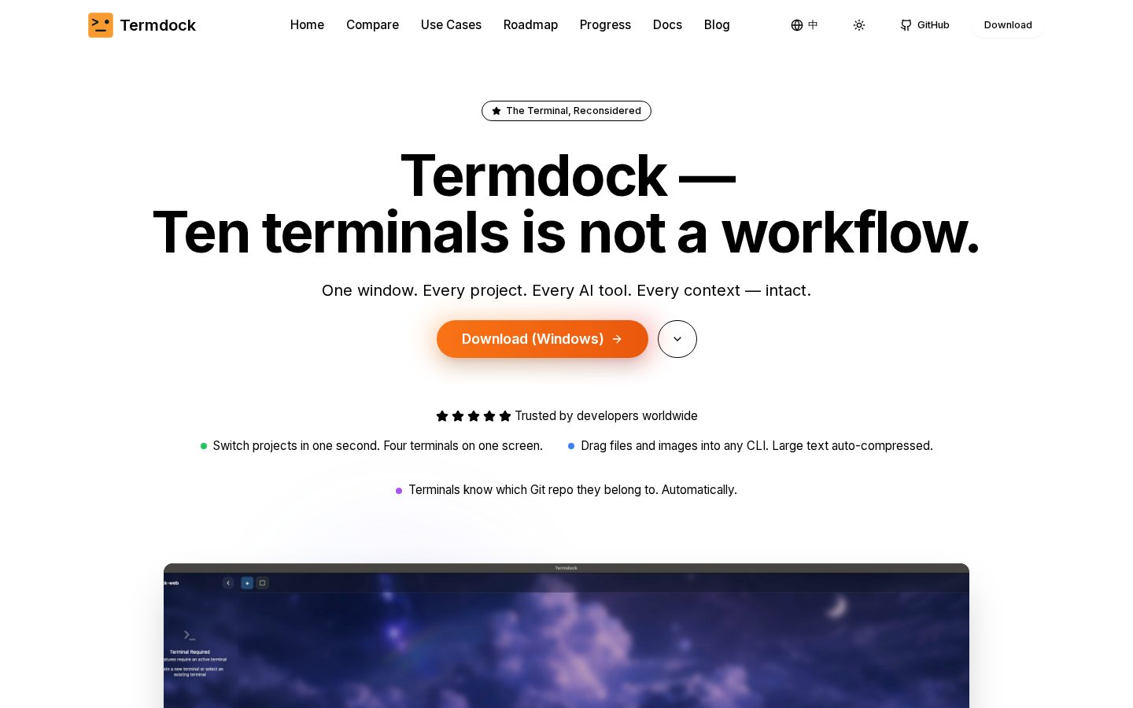Open the Compare nav item
1133x708 pixels.
click(x=372, y=25)
